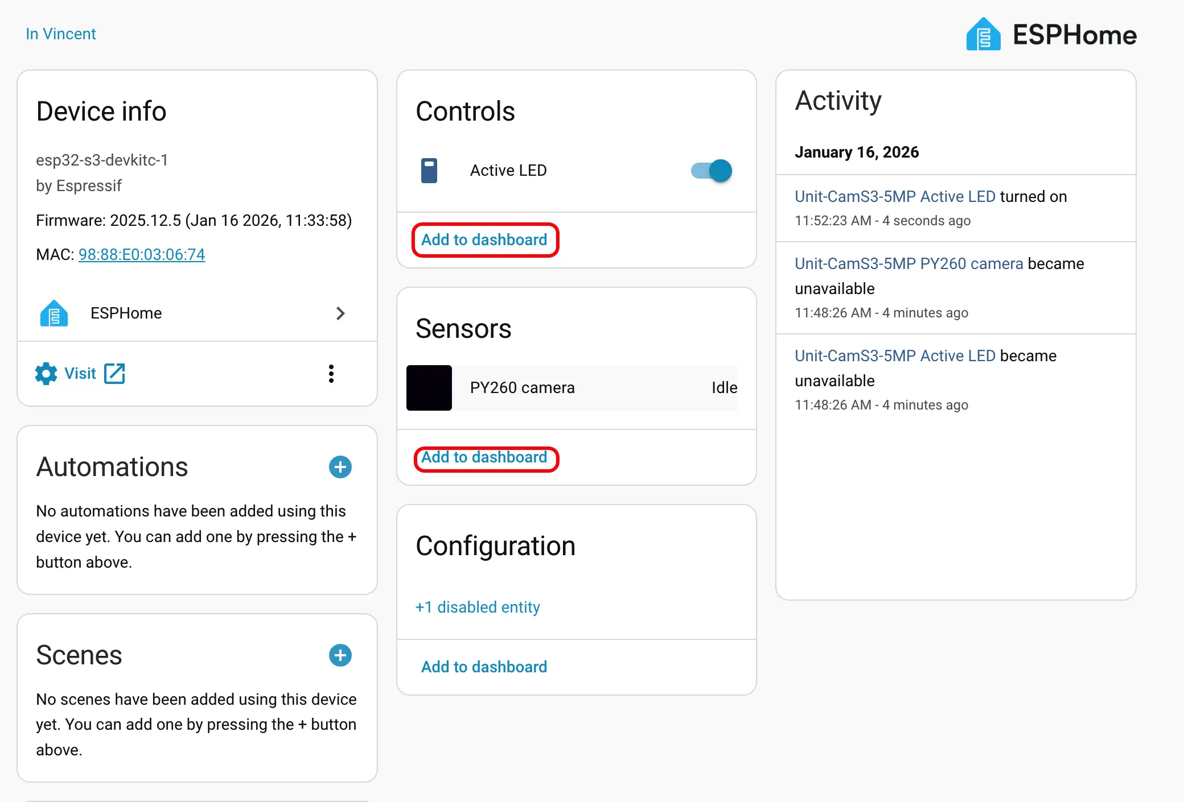This screenshot has height=802, width=1184.
Task: Click the external link icon beside Visit
Action: 114,374
